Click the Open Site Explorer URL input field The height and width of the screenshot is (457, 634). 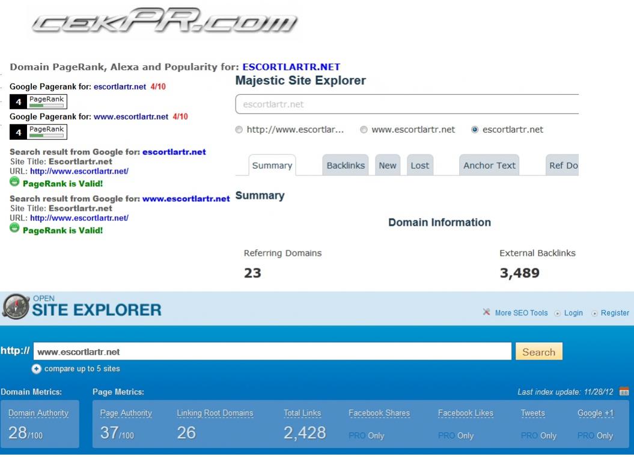272,351
